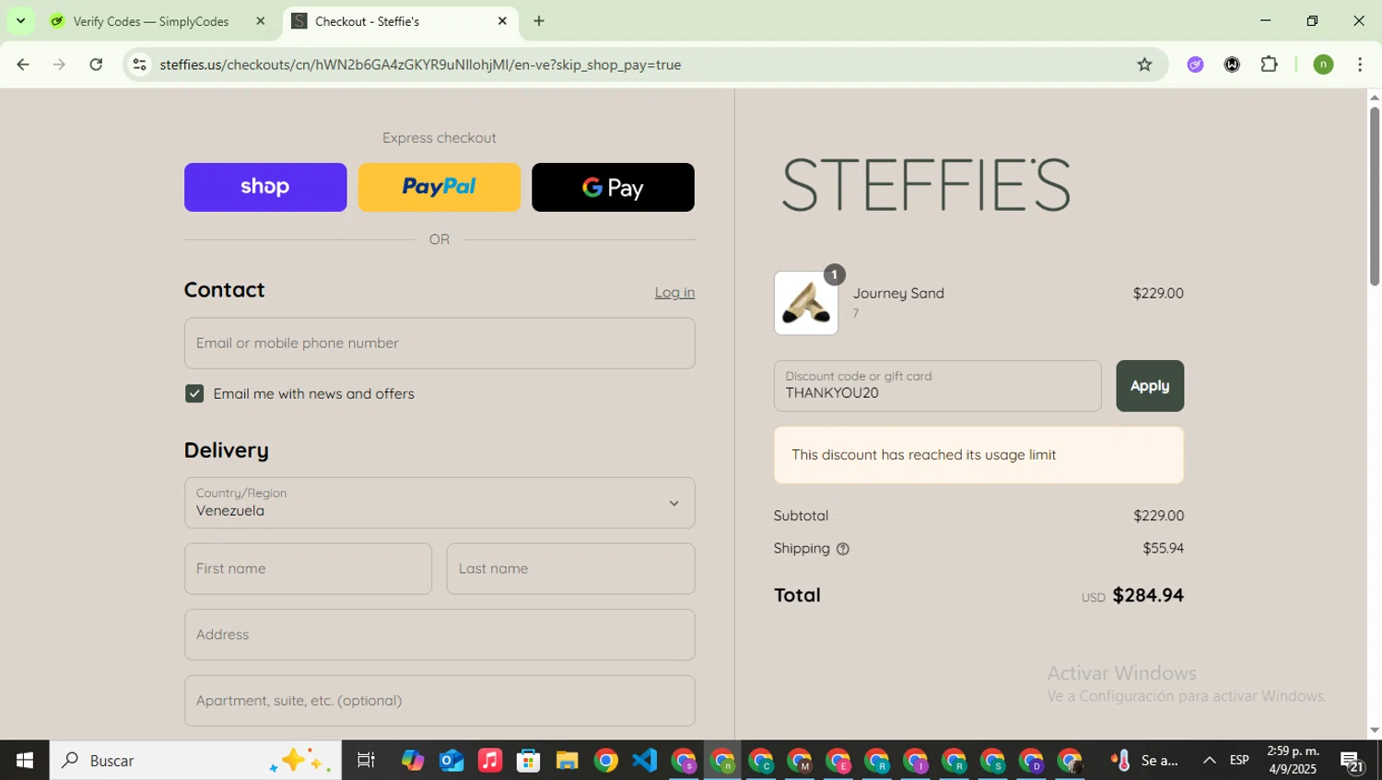1382x780 pixels.
Task: Open Chrome's three-dot menu
Action: [x=1360, y=64]
